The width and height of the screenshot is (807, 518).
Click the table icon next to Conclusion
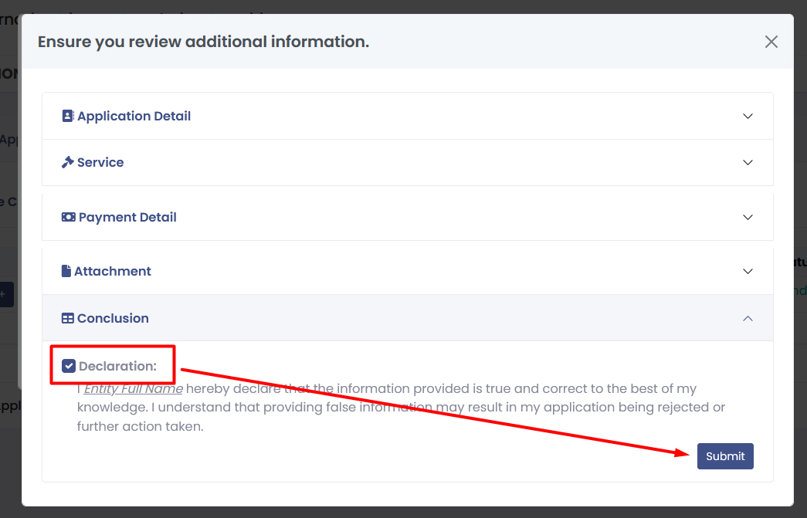click(x=68, y=318)
